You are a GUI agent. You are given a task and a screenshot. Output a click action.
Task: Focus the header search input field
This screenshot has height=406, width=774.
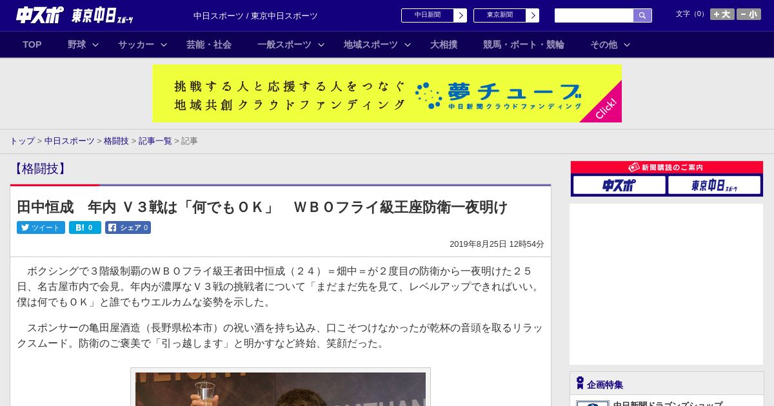pos(594,15)
